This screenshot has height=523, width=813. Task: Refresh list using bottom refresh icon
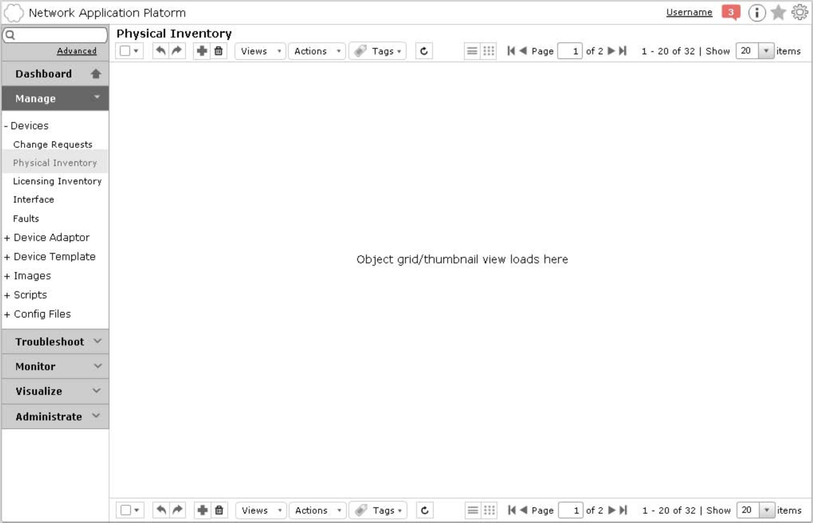point(424,510)
